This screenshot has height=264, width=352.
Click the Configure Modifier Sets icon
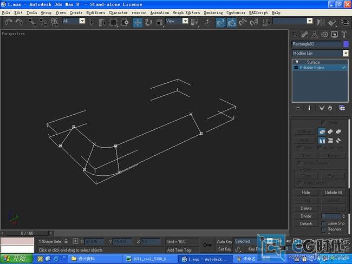tap(342, 108)
